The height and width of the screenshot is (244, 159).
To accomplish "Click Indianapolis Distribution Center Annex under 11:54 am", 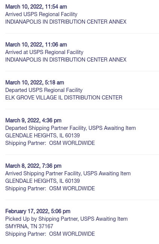I will click(66, 22).
